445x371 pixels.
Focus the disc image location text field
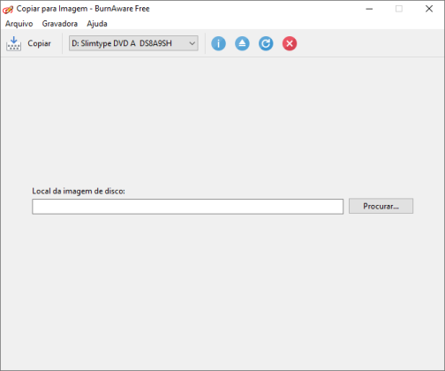(188, 207)
